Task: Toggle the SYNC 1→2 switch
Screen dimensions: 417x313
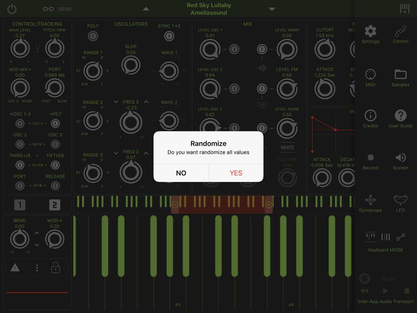Action: pos(169,35)
